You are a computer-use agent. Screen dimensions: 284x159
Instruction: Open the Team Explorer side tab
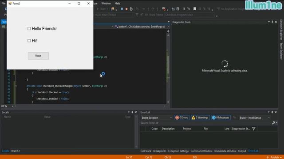(x=281, y=51)
